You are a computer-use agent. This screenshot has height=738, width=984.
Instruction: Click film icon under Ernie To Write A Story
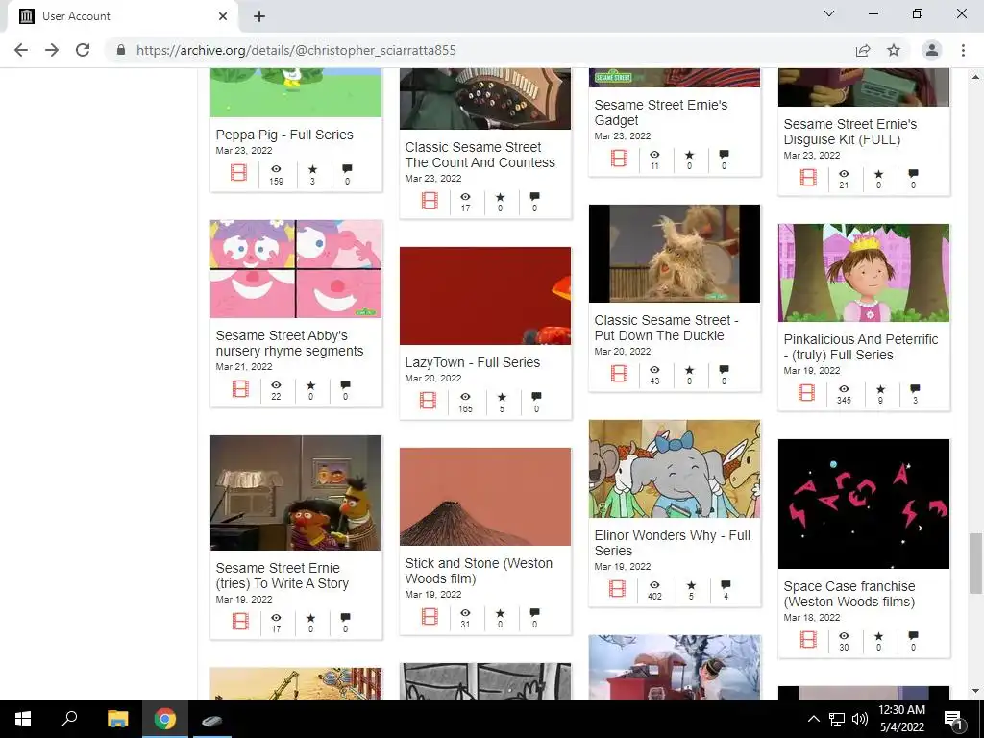[x=240, y=622]
